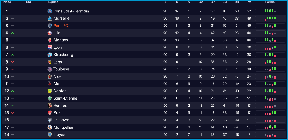Click the Marseille club logo
Screen dimensions: 288x140
50,19
